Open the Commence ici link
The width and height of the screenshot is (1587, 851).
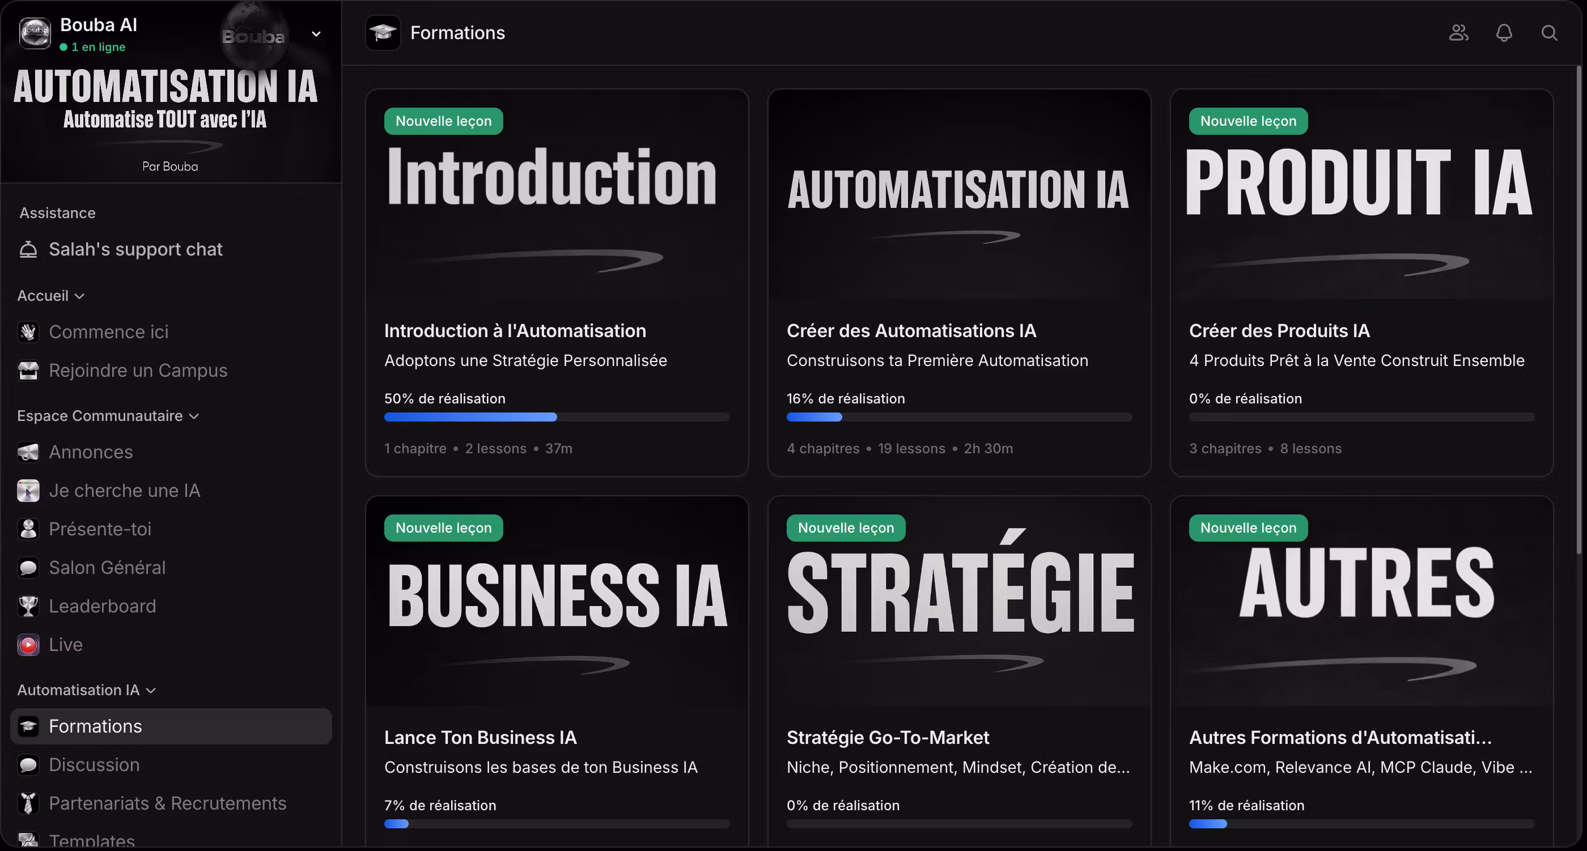[x=108, y=332]
